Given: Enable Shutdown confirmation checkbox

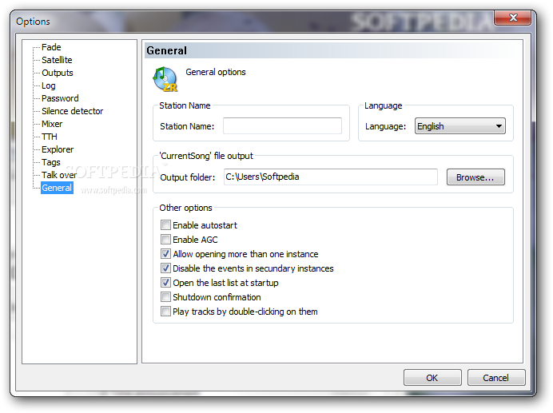Looking at the screenshot, I should pyautogui.click(x=165, y=297).
